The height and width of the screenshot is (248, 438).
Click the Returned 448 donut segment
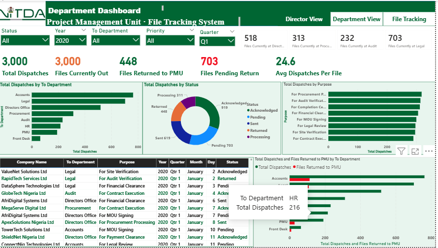[177, 112]
